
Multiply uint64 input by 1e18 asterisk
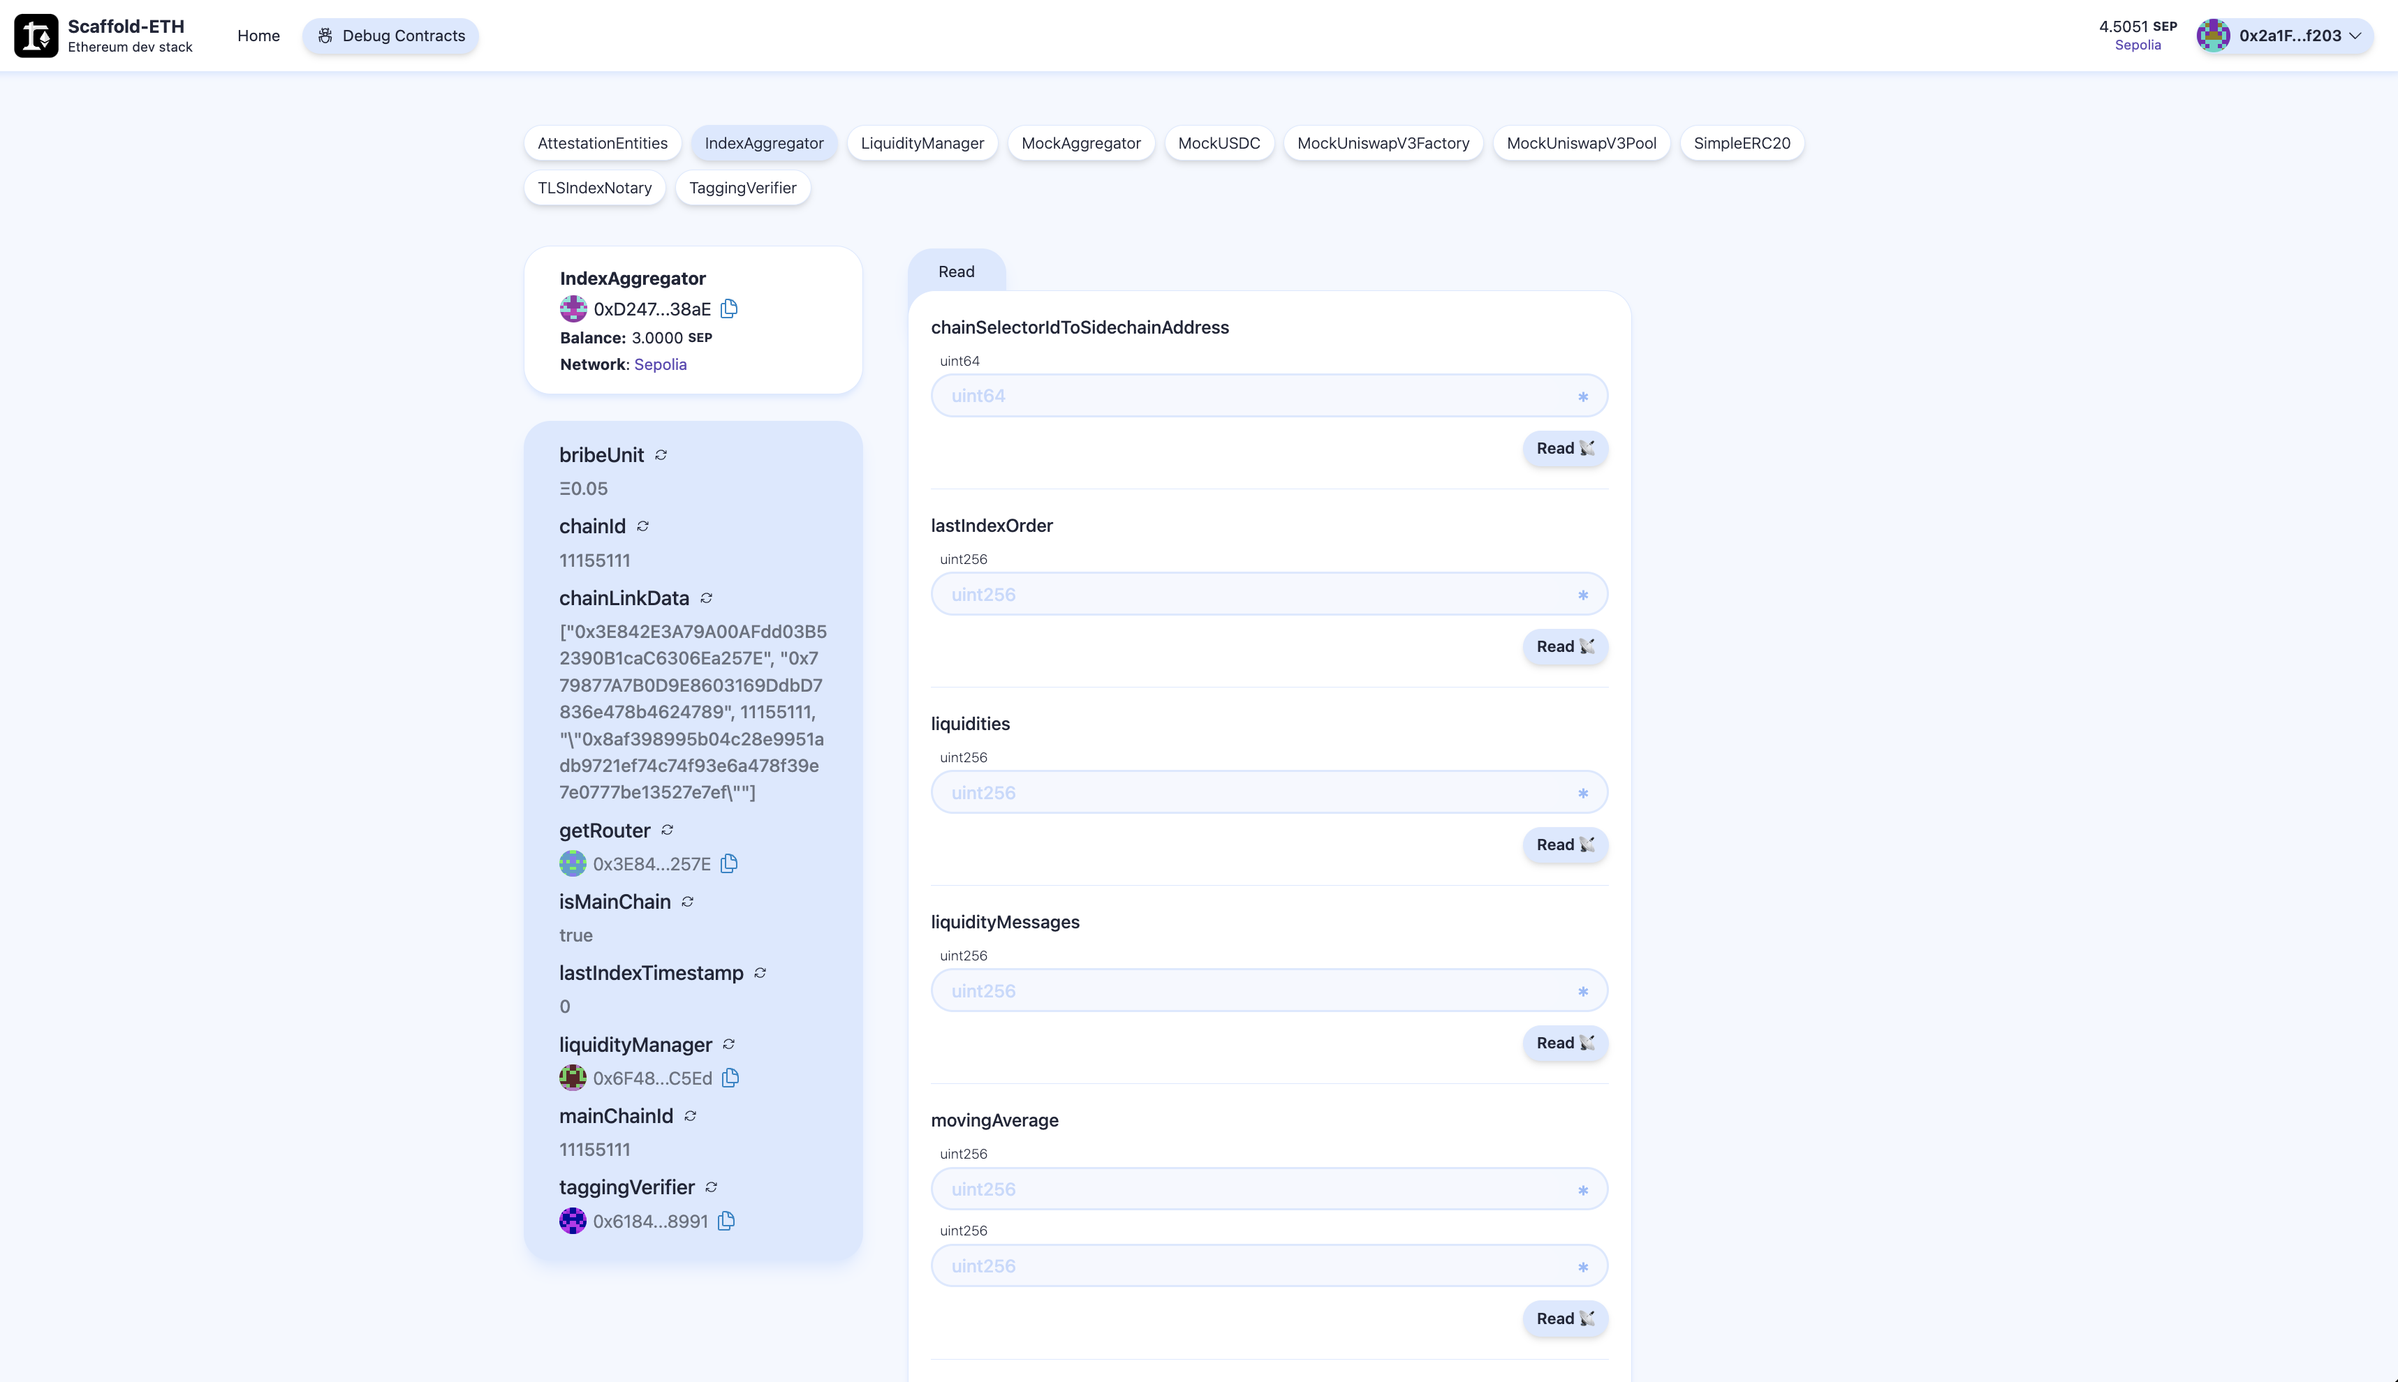point(1582,396)
